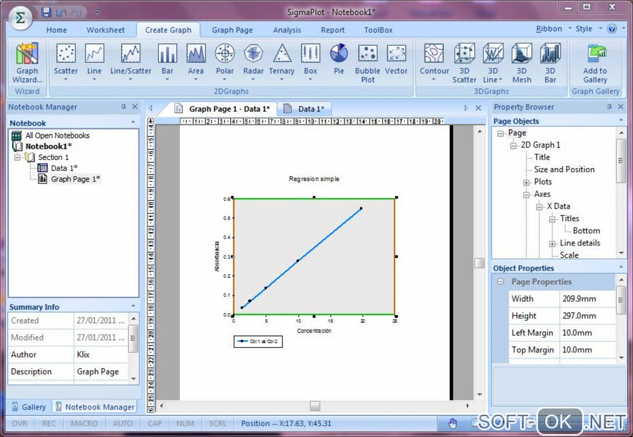The image size is (633, 437).
Task: Pick the 3D Bar graph icon
Action: 550,63
